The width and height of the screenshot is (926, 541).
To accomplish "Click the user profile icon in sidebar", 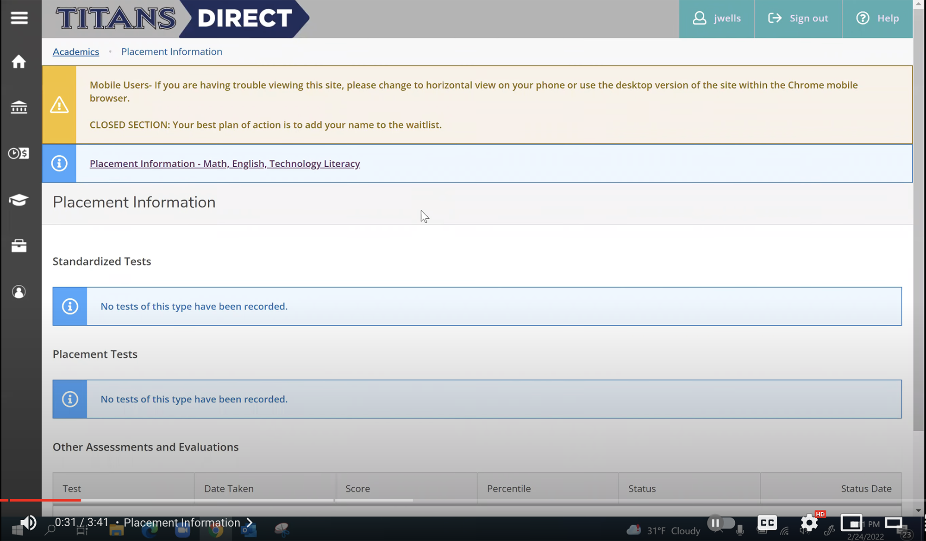I will pos(19,292).
